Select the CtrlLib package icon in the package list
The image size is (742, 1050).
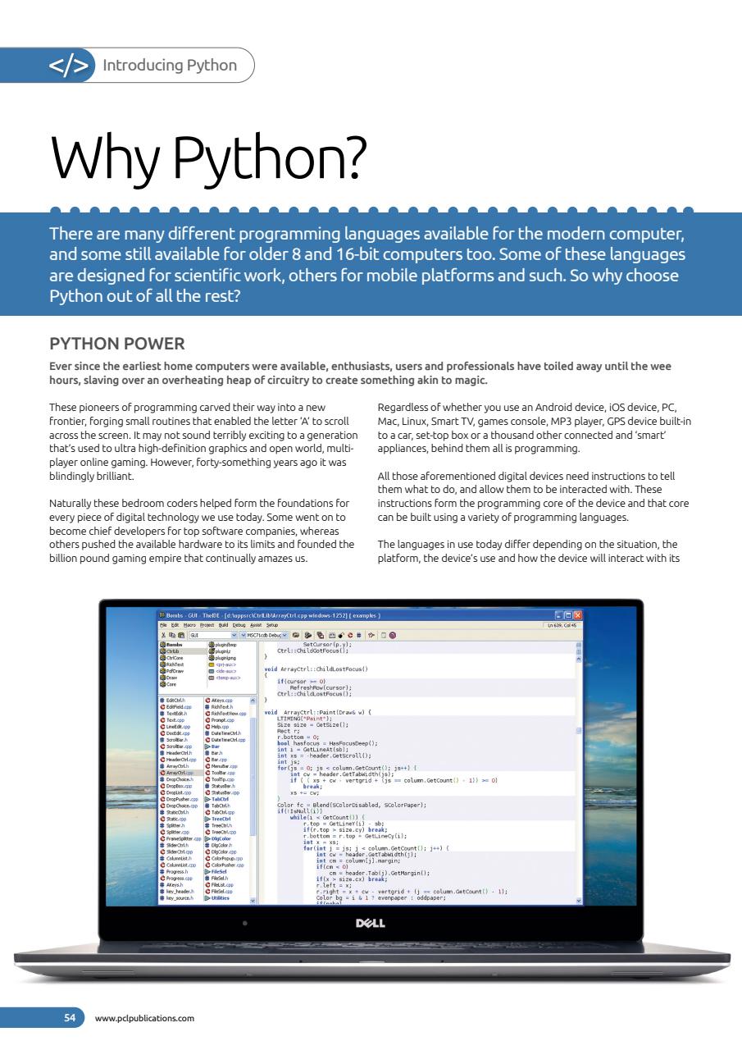click(162, 652)
